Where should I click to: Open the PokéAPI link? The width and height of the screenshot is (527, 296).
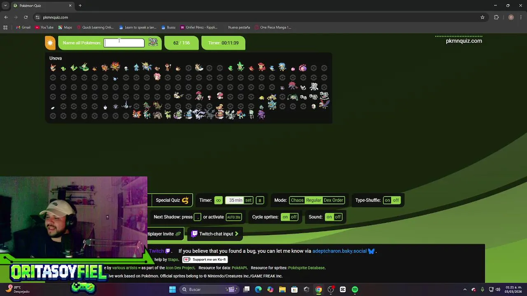(239, 268)
